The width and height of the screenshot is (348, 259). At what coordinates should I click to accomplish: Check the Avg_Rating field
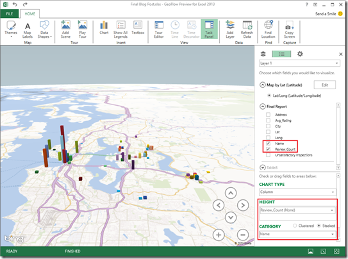tap(268, 121)
